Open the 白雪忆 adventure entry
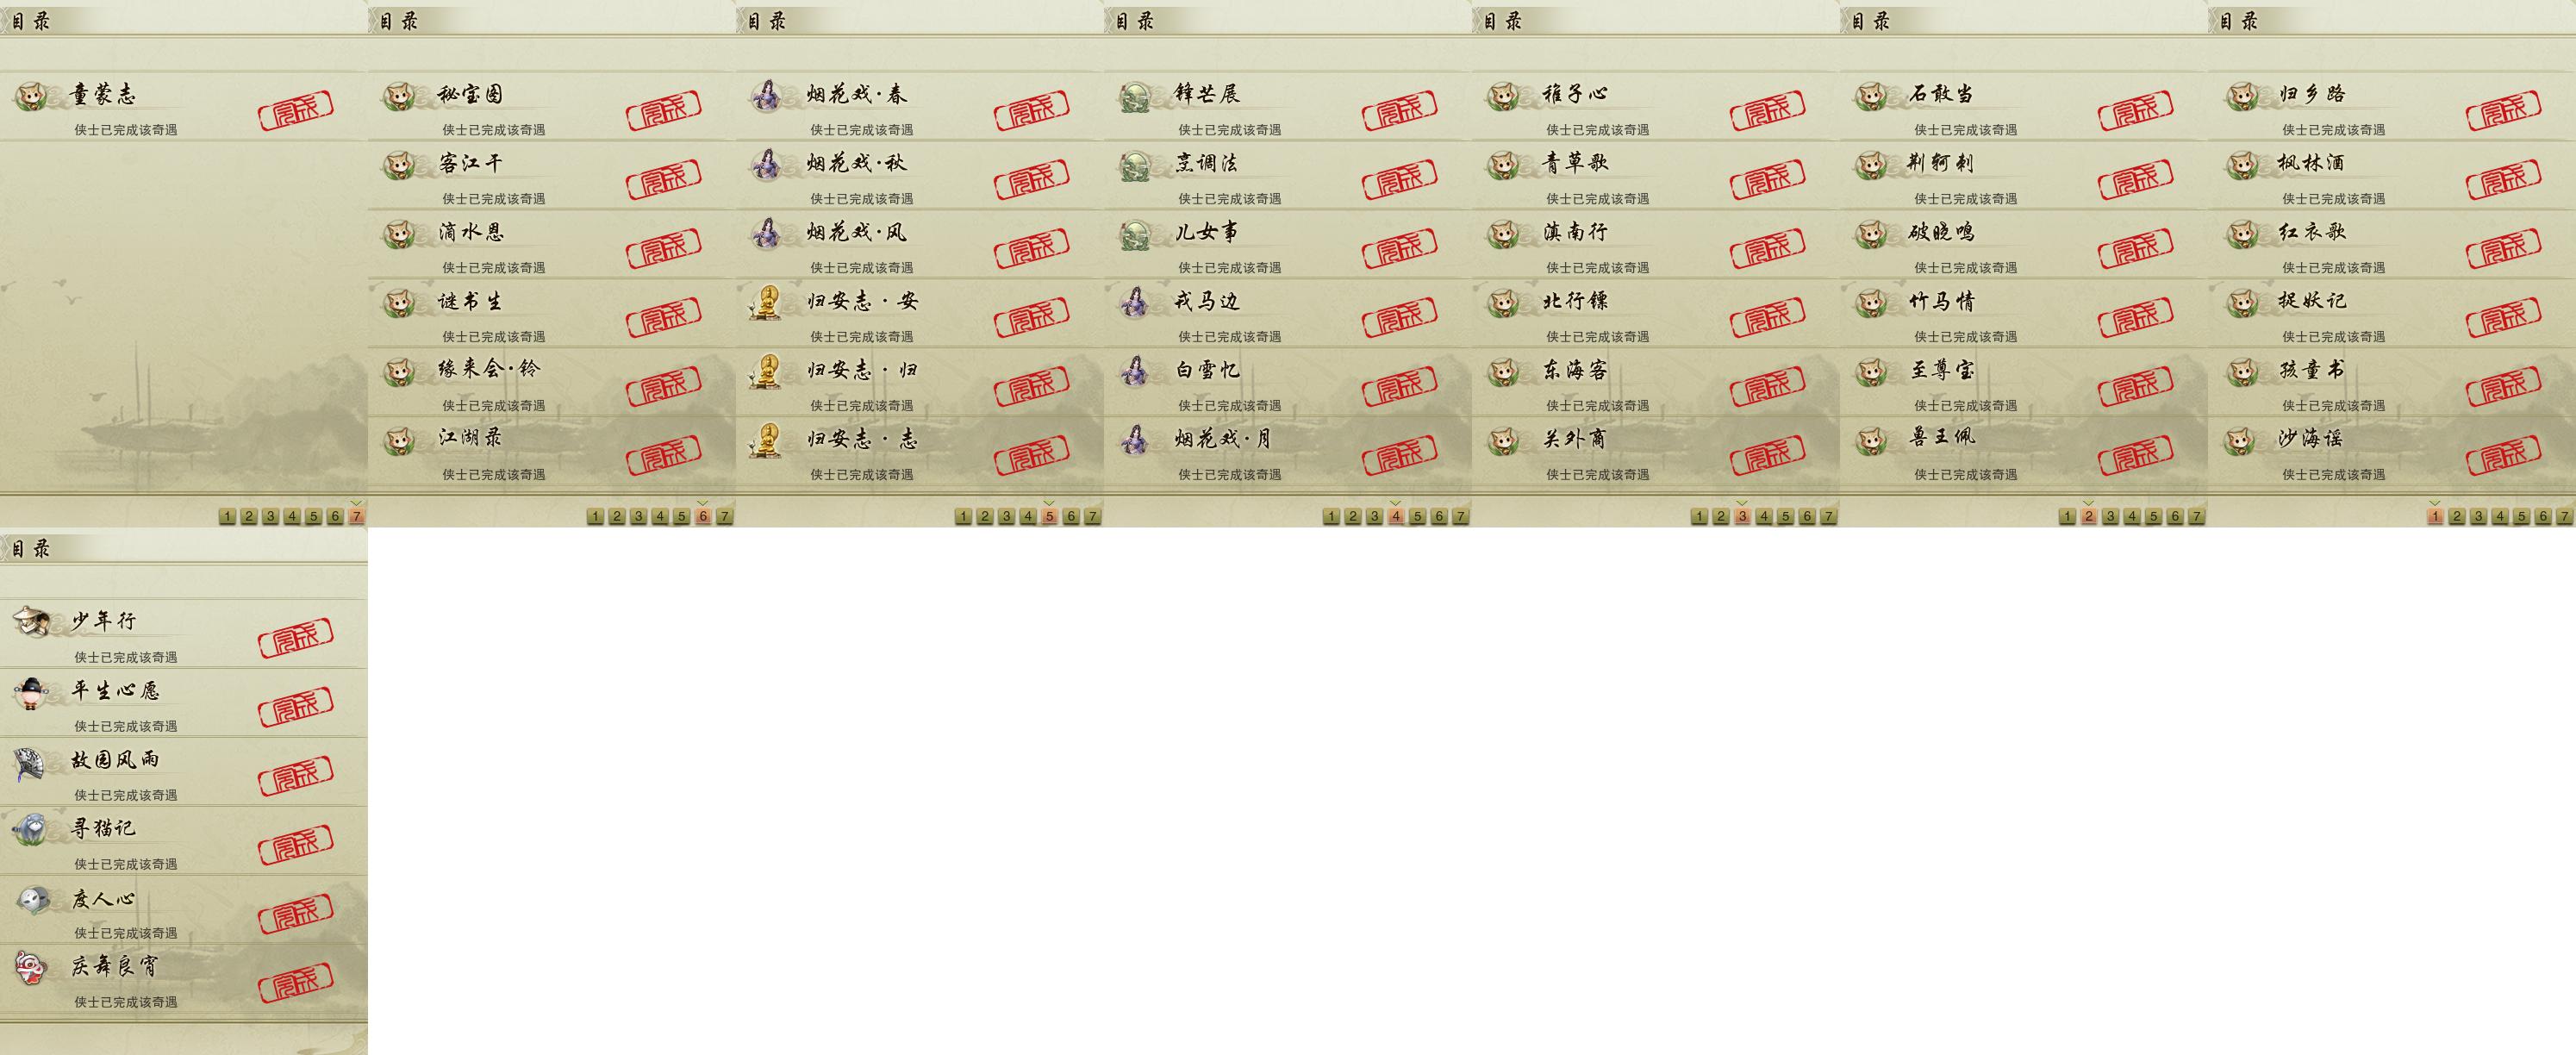The image size is (2576, 1055). (1288, 382)
